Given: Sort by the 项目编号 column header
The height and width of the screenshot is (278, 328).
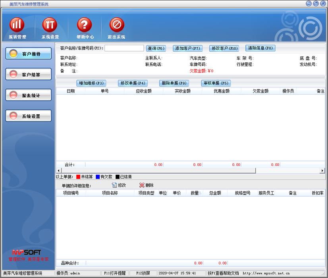Looking at the screenshot, I should [71, 193].
